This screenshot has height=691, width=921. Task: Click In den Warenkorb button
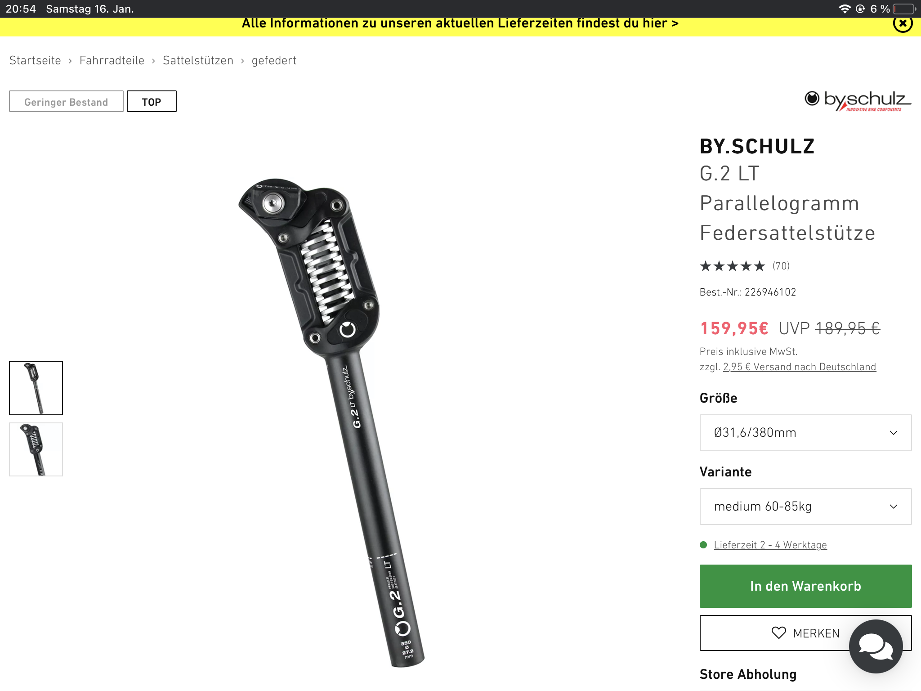[805, 586]
